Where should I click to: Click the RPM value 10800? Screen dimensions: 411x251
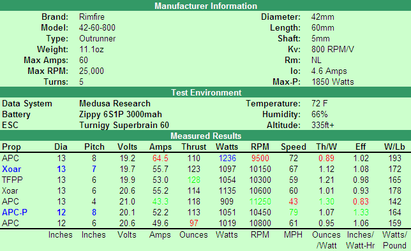coord(260,223)
